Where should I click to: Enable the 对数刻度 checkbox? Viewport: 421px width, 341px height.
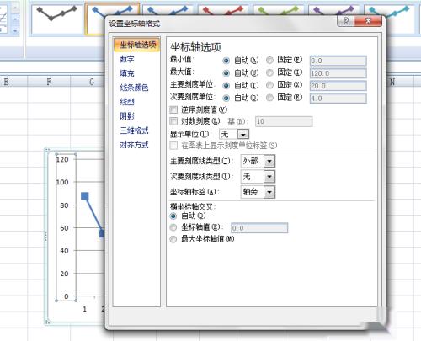173,121
